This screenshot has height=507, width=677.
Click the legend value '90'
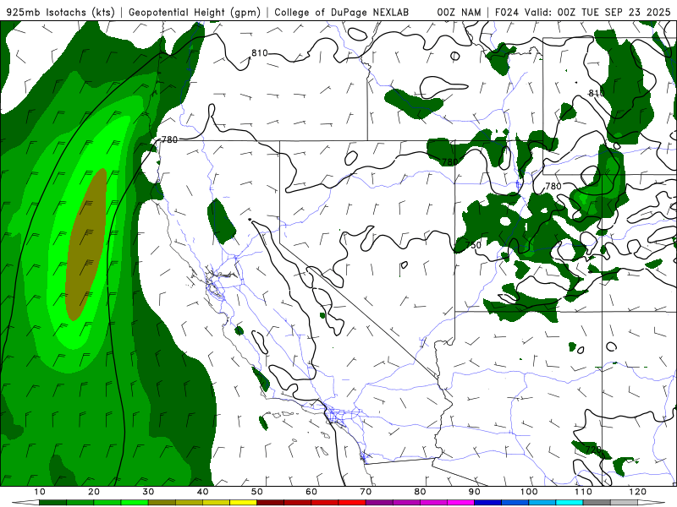(x=475, y=492)
